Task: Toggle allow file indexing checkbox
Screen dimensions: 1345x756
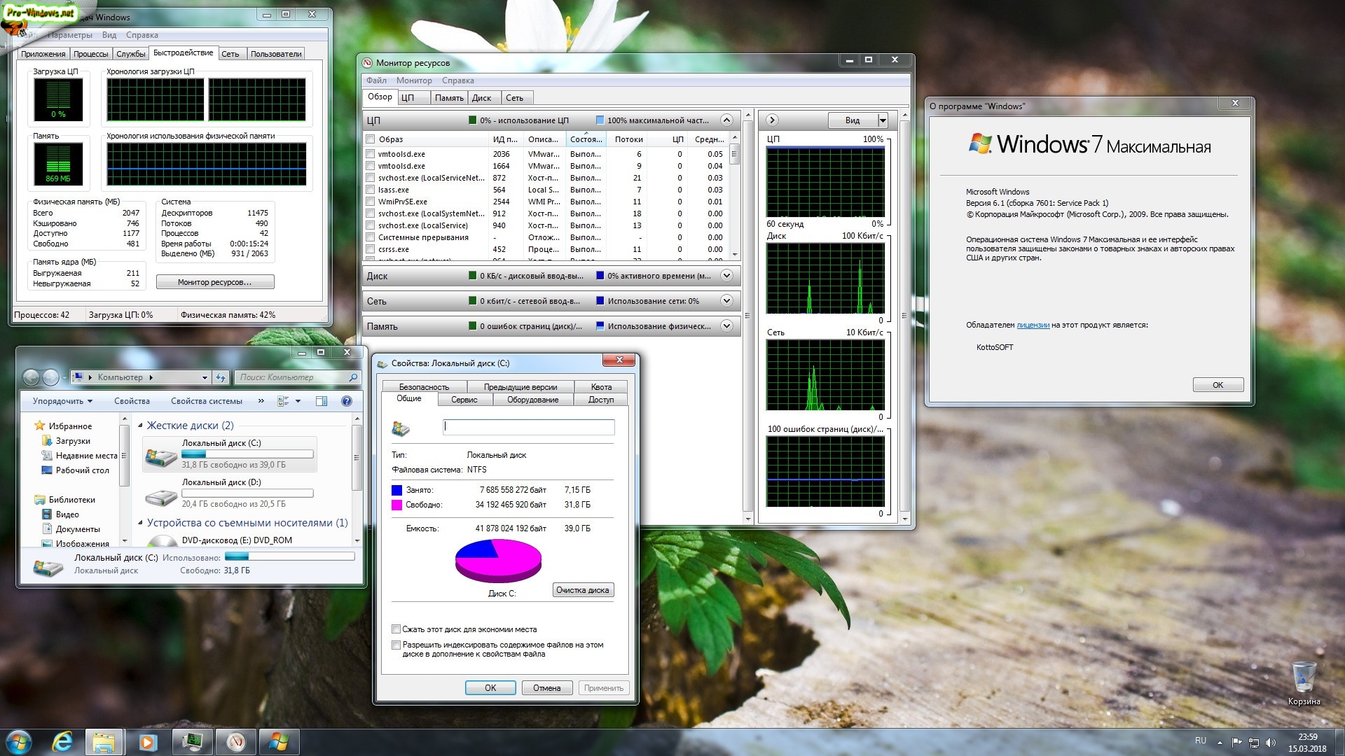Action: point(396,645)
